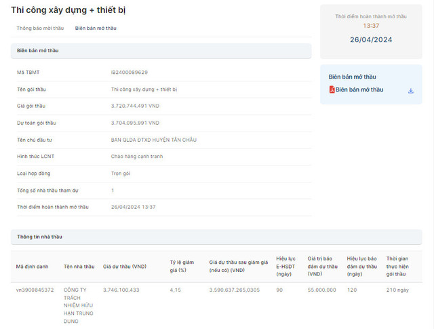Open the Biên bản mở thầu PDF link
Screen dimensions: 434x329
[359, 90]
